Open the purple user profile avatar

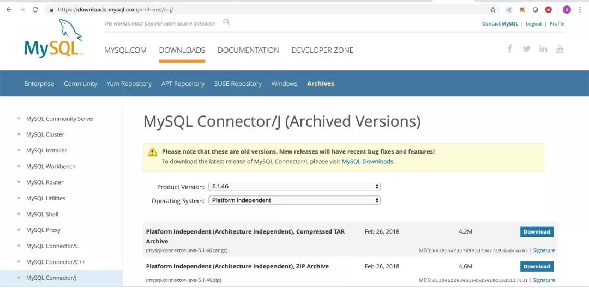[567, 10]
